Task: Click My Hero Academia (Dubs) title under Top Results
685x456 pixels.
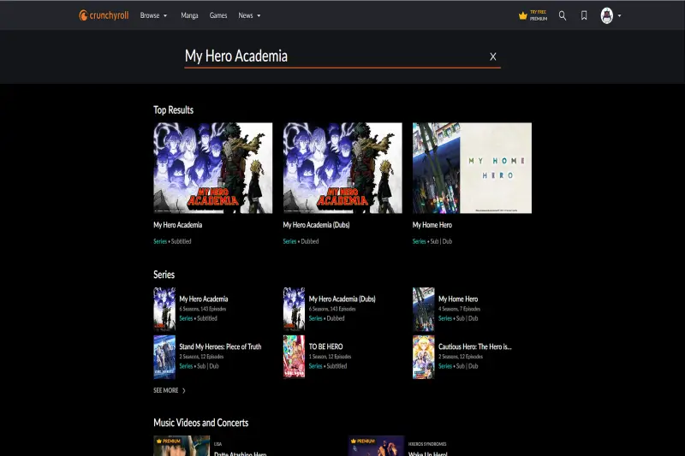Action: [316, 225]
